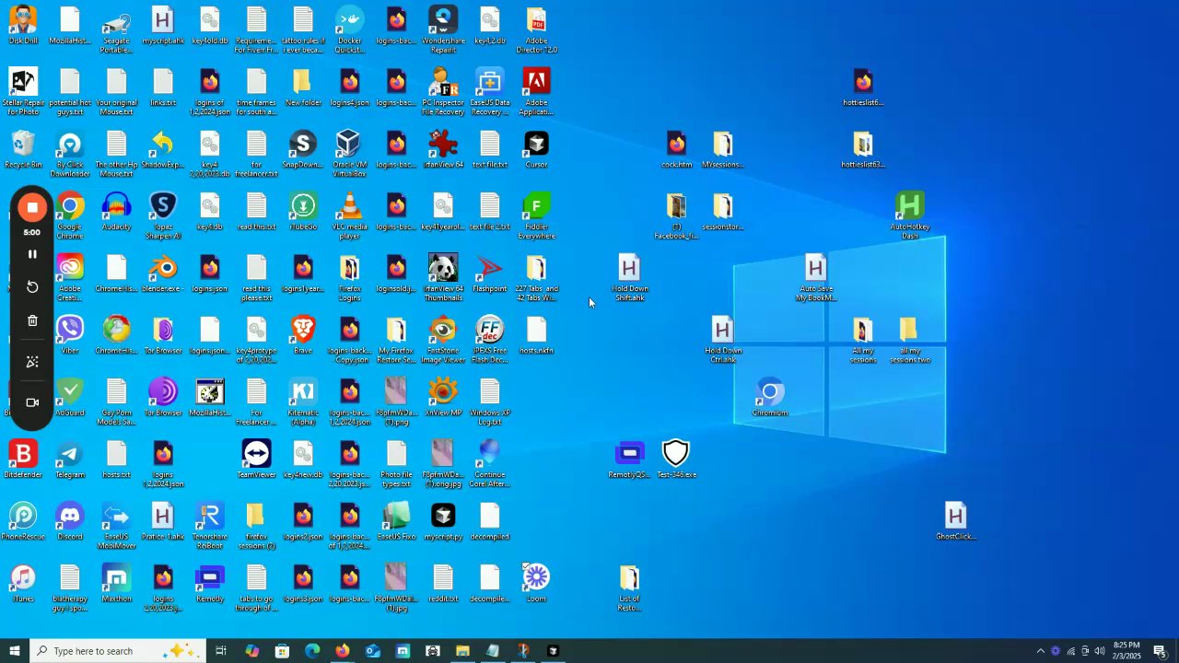Image resolution: width=1179 pixels, height=663 pixels.
Task: Open the Windows Start menu
Action: click(x=15, y=651)
